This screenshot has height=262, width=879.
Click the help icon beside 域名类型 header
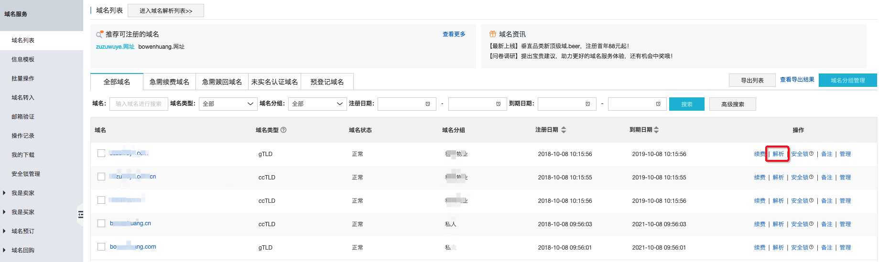point(283,130)
